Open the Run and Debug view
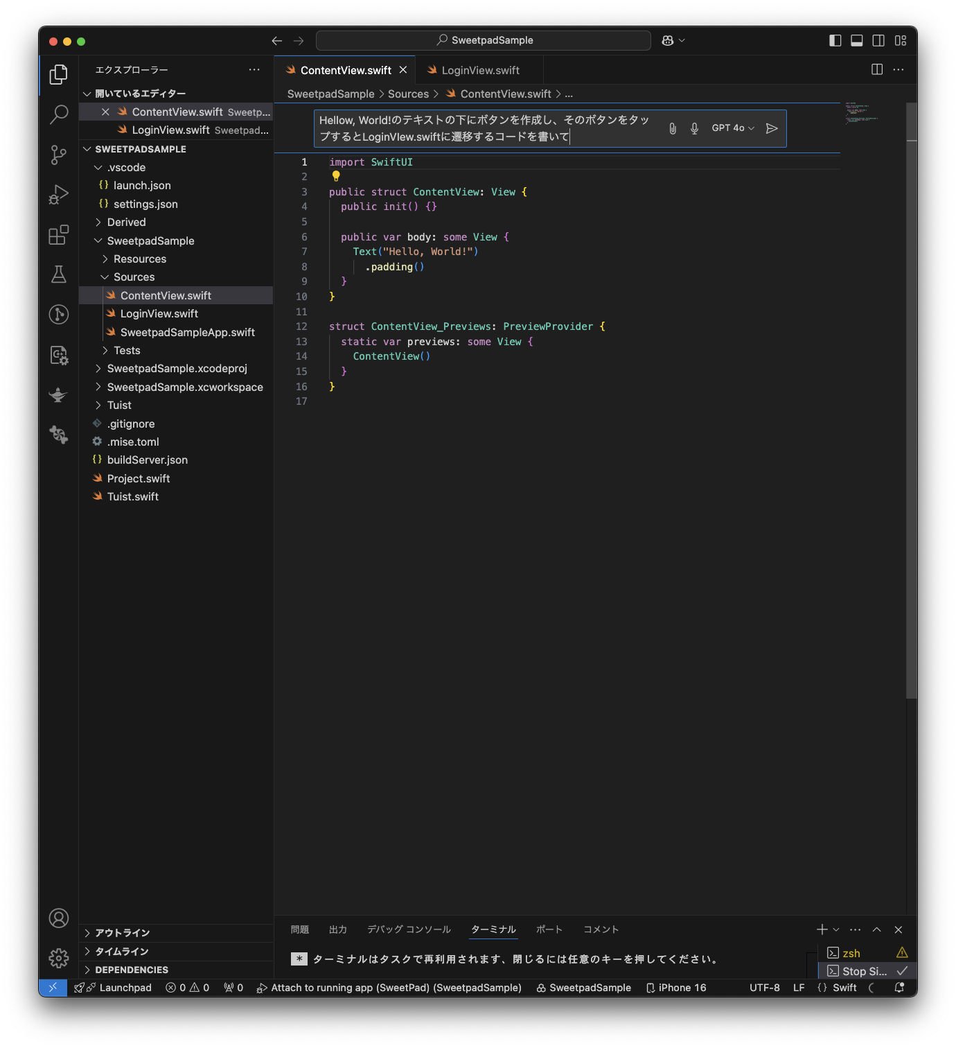The width and height of the screenshot is (956, 1048). 58,195
